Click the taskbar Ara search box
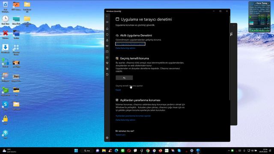This screenshot has width=274, height=154. [87, 151]
